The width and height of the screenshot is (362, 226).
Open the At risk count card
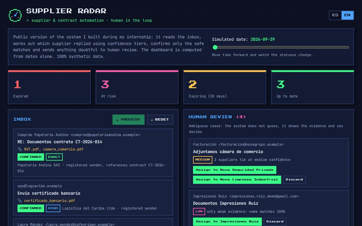point(137,87)
